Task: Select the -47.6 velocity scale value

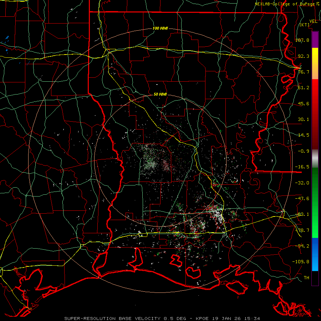Action: [302, 199]
